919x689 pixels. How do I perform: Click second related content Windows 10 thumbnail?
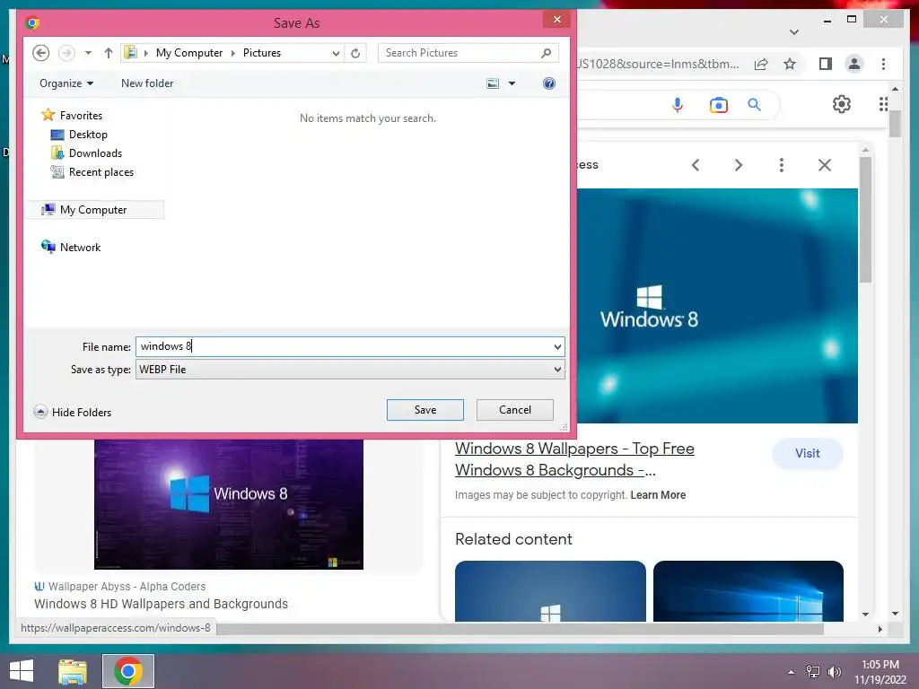[x=748, y=591]
